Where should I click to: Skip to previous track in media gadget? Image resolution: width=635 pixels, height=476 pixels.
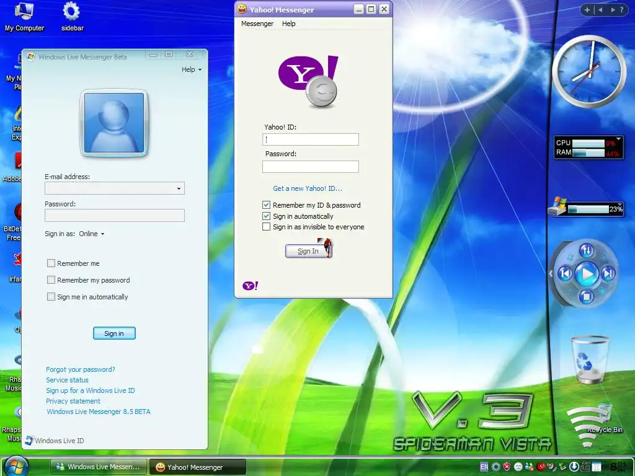click(565, 274)
